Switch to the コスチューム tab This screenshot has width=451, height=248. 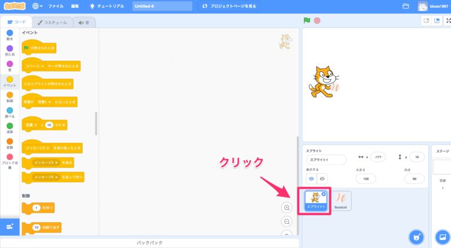click(x=52, y=22)
